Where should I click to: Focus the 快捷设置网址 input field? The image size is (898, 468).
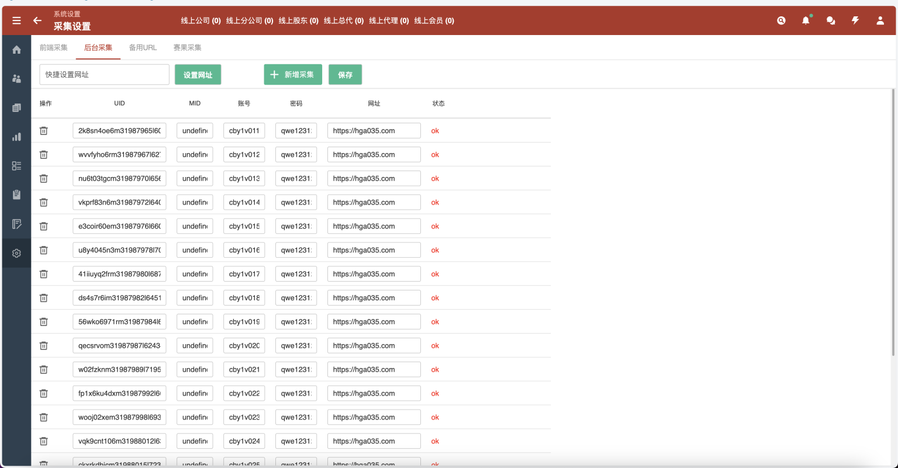click(x=104, y=75)
